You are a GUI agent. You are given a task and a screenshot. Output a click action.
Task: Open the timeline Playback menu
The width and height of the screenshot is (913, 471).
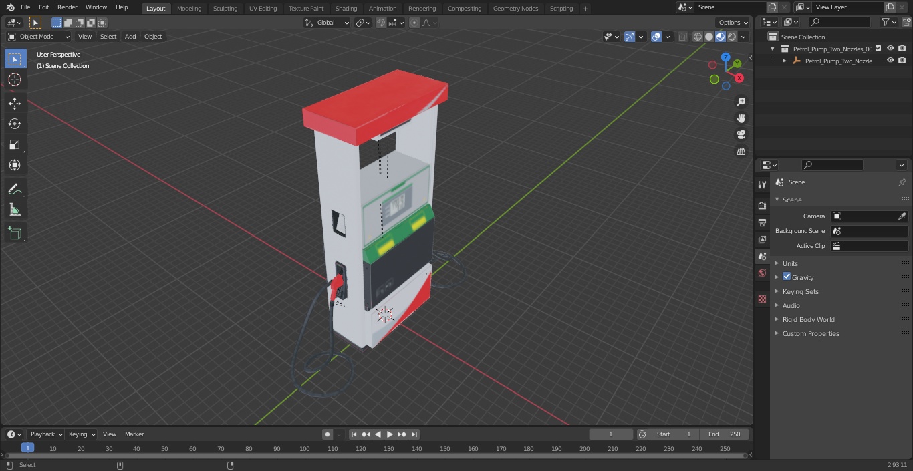(45, 434)
